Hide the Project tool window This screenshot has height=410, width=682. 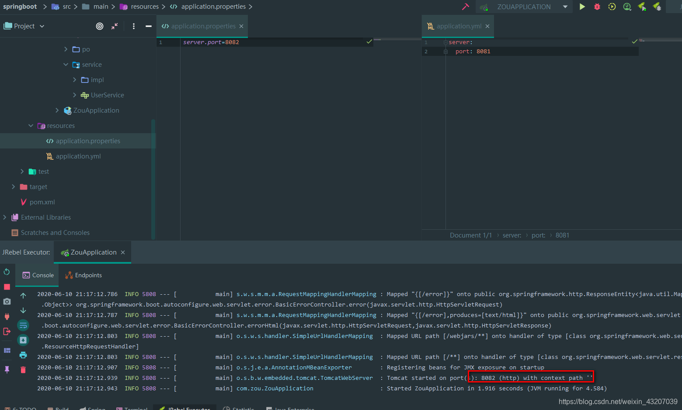[149, 26]
